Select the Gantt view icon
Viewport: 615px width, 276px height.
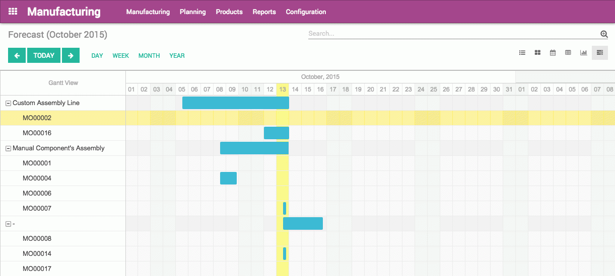coord(599,53)
